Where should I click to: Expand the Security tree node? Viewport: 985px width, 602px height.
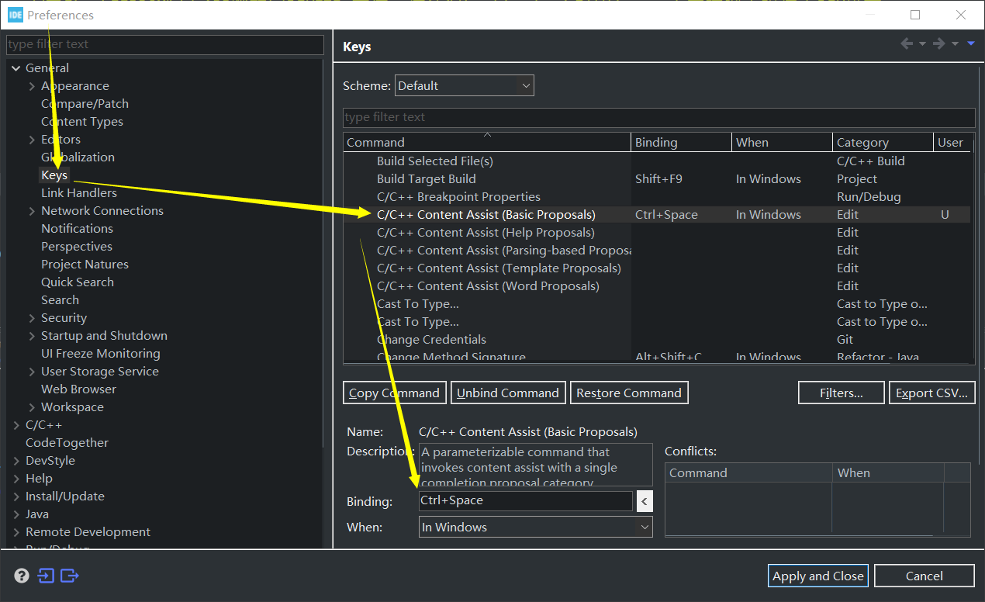point(32,318)
